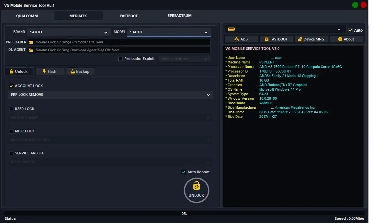This screenshot has height=223, width=373.
Task: Expand the MODEL dropdown
Action: (169, 32)
